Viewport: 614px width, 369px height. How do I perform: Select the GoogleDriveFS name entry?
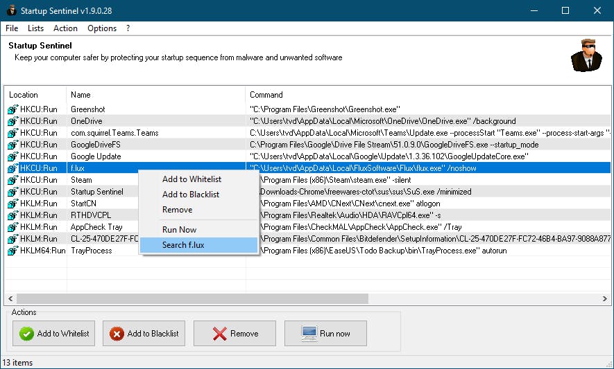coord(96,145)
